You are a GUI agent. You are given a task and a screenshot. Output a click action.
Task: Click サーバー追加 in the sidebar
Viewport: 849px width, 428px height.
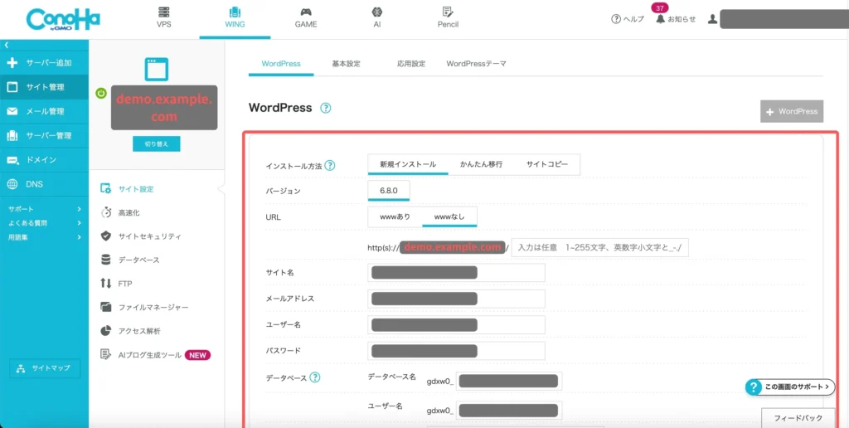pyautogui.click(x=45, y=63)
